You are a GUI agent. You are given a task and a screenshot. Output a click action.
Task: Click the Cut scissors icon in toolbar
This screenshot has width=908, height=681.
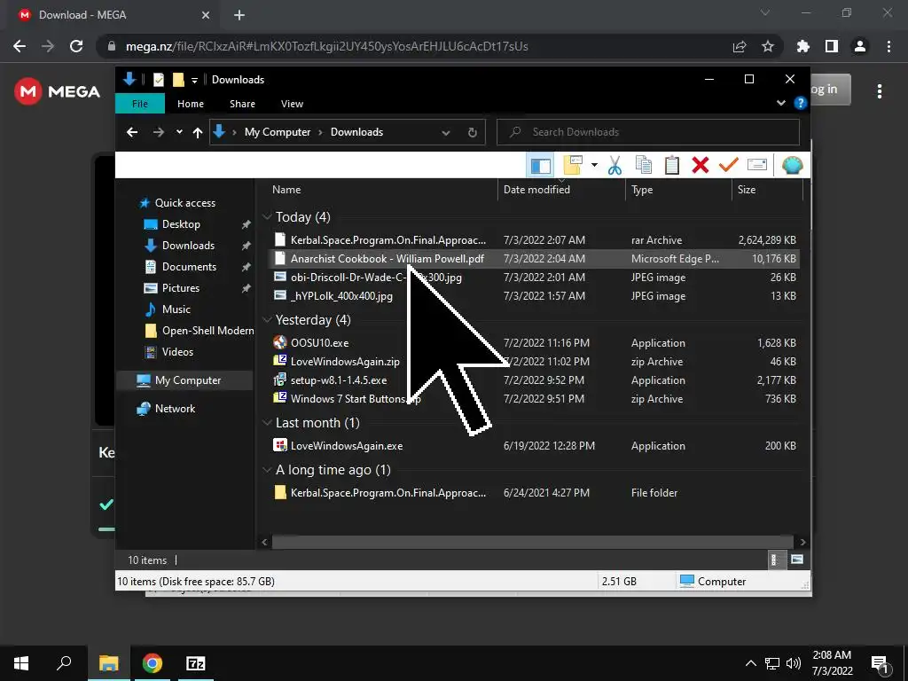point(614,166)
